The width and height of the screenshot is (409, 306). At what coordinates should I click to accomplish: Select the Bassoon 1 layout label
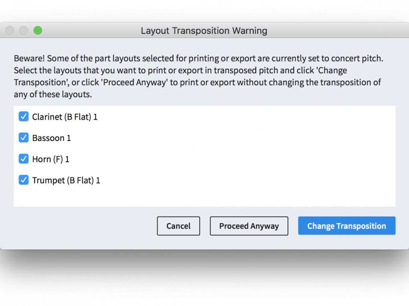coord(51,138)
